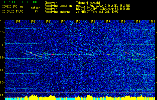The image size is (157, 100).
Task: Click the date stamp 25.08.20 13:50
Action: [x=13, y=11]
